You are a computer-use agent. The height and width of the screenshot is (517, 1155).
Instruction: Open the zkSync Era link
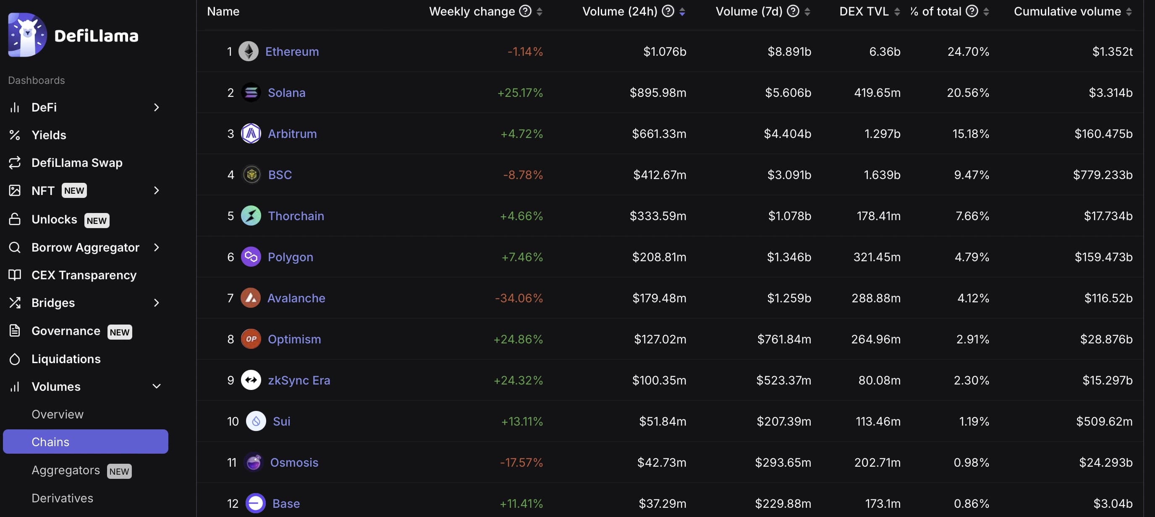(x=299, y=380)
